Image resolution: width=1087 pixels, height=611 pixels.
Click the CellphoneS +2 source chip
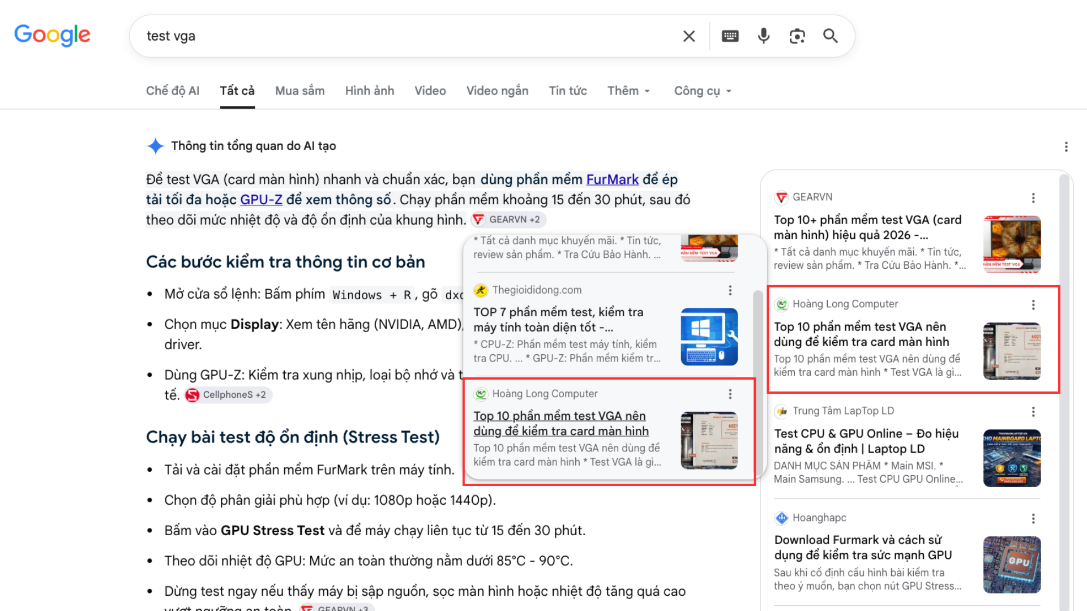pos(228,395)
